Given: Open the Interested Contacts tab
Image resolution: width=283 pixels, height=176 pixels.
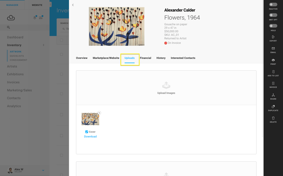Looking at the screenshot, I should tap(183, 58).
